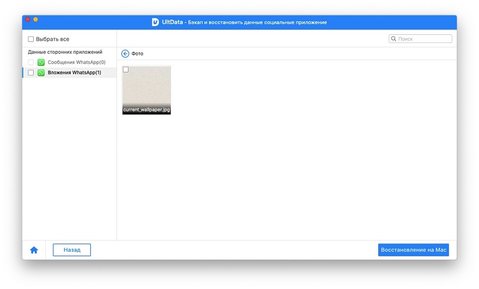Click the magnifier icon in search box
Viewport: 479px width, 289px height.
(x=394, y=39)
